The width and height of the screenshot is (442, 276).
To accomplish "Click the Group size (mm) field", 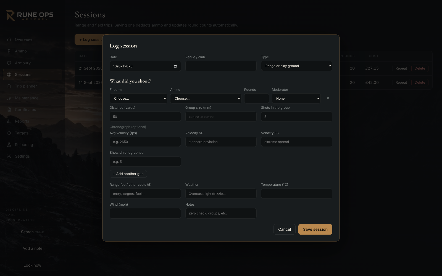I will pos(221,117).
